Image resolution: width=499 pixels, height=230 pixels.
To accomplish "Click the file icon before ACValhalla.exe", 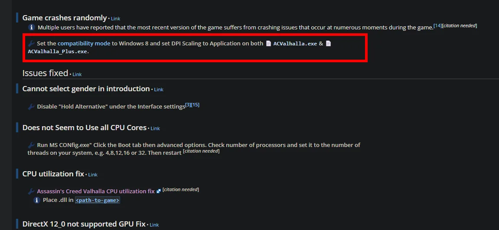I will pyautogui.click(x=269, y=44).
